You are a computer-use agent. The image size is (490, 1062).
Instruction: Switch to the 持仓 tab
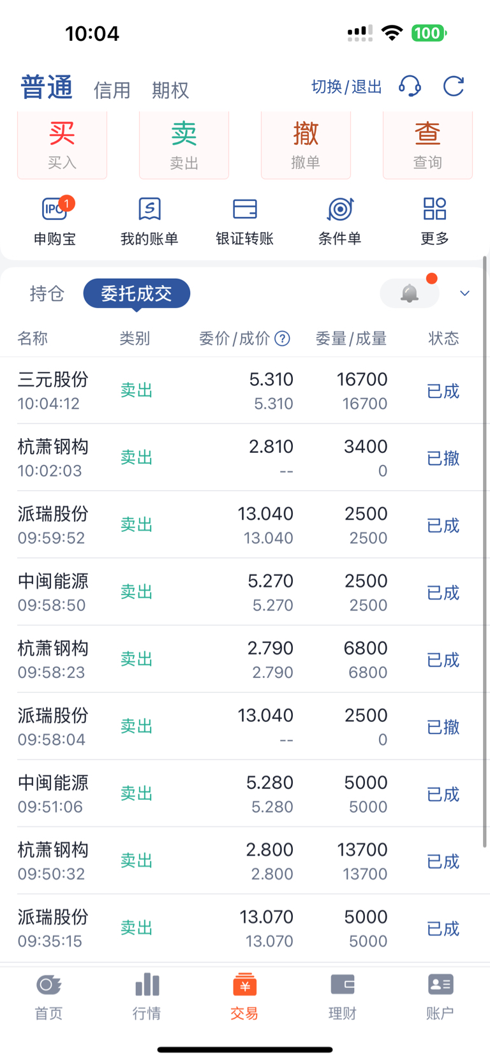(x=47, y=293)
